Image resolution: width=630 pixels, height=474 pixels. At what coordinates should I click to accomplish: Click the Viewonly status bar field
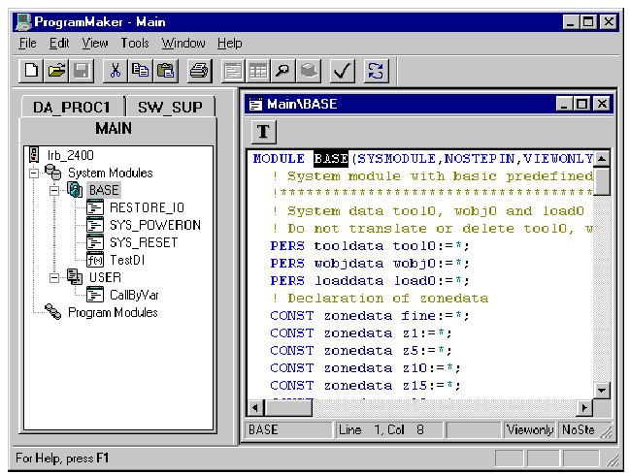[x=530, y=430]
